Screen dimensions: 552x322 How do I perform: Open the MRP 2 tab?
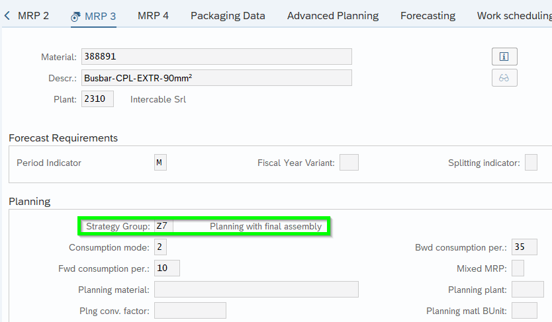click(33, 16)
